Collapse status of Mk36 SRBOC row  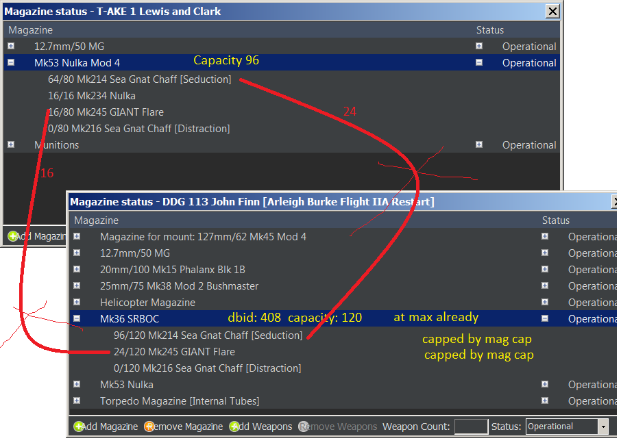coord(545,318)
